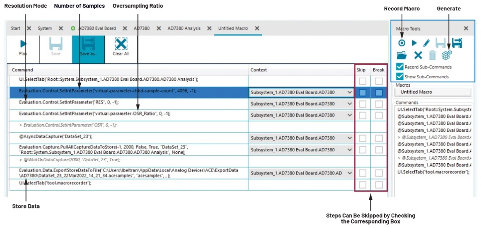Open a macro using the folder icon
This screenshot has height=228, width=481.
[401, 55]
